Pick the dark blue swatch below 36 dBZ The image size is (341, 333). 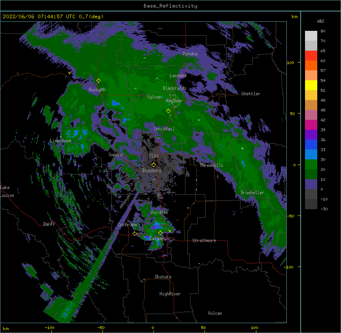(311, 144)
